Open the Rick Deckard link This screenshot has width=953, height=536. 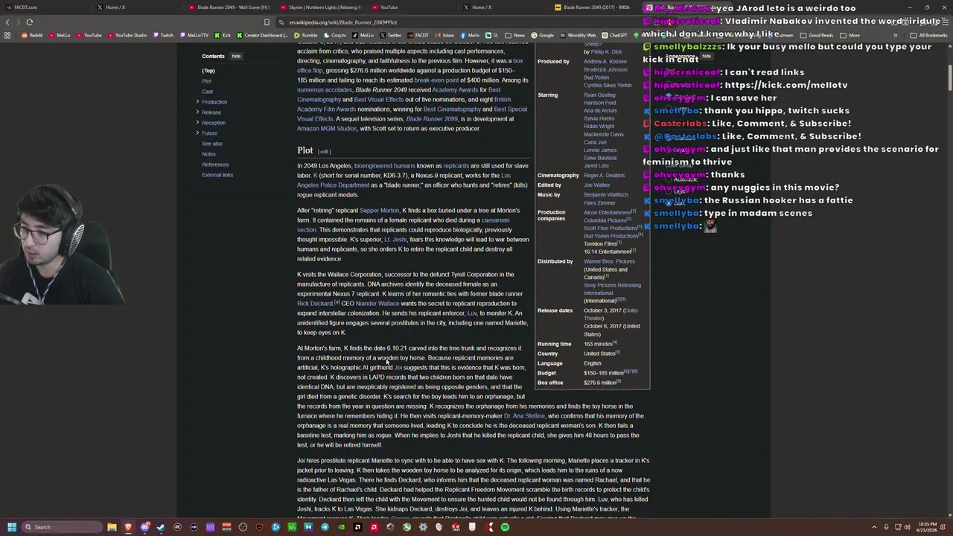click(x=315, y=304)
